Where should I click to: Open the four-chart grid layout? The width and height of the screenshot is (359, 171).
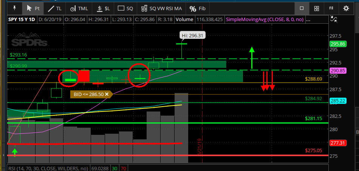click(317, 8)
